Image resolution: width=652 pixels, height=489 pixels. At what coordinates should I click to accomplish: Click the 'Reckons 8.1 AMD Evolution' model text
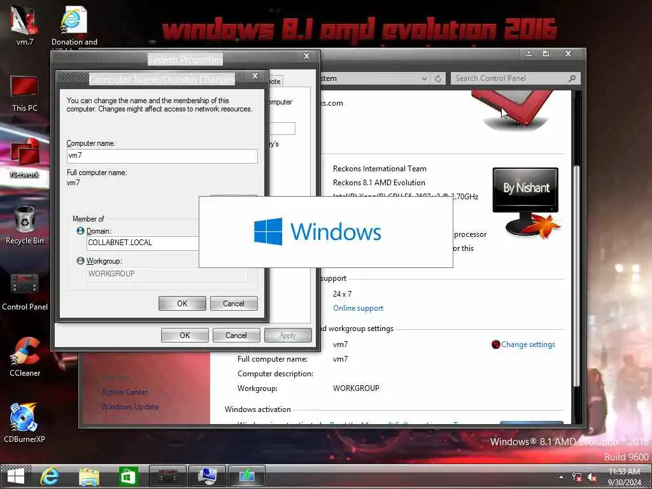pos(379,183)
